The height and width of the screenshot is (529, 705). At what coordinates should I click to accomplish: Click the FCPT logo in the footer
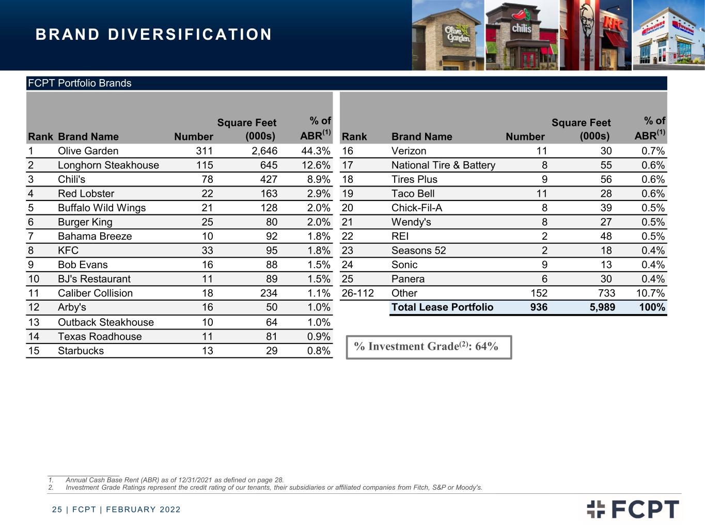(633, 509)
